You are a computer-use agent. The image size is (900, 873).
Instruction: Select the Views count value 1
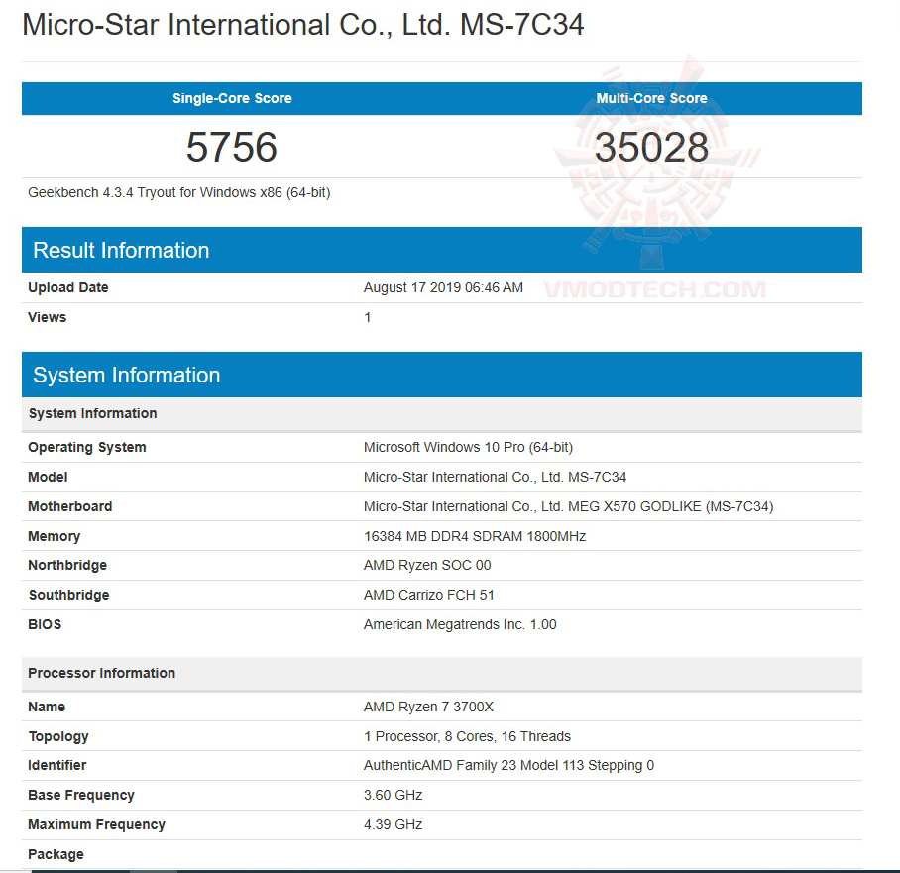coord(368,317)
